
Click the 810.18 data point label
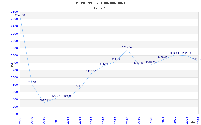click(32, 82)
